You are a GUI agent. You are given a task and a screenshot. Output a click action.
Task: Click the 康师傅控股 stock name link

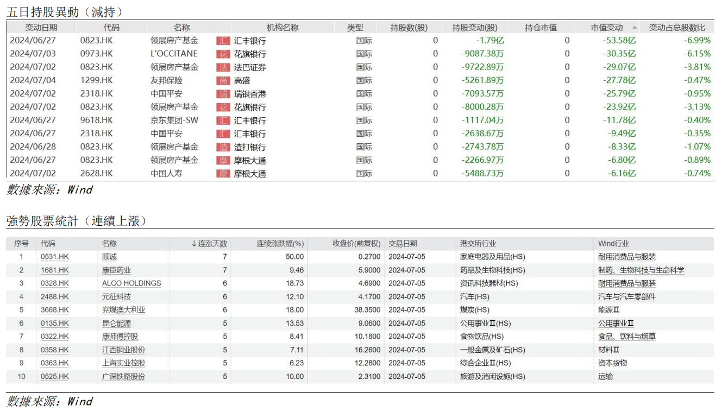(120, 337)
